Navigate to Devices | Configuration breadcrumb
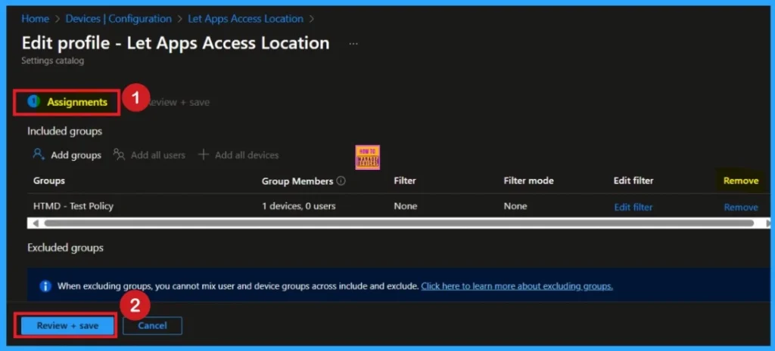Viewport: 775px width, 351px height. click(x=118, y=18)
